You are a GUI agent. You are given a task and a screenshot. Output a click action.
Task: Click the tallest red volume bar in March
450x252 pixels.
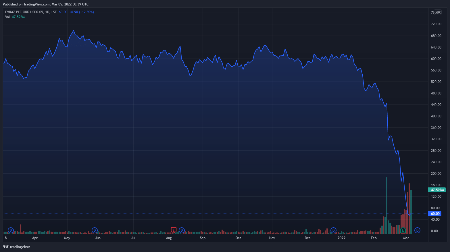[409, 209]
